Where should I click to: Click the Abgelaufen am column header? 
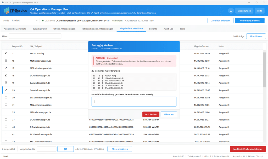[201, 46]
